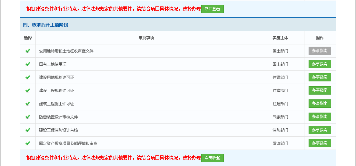Click the check icon next to 防雷装置设计审核文件
The width and height of the screenshot is (356, 166).
[x=28, y=117]
